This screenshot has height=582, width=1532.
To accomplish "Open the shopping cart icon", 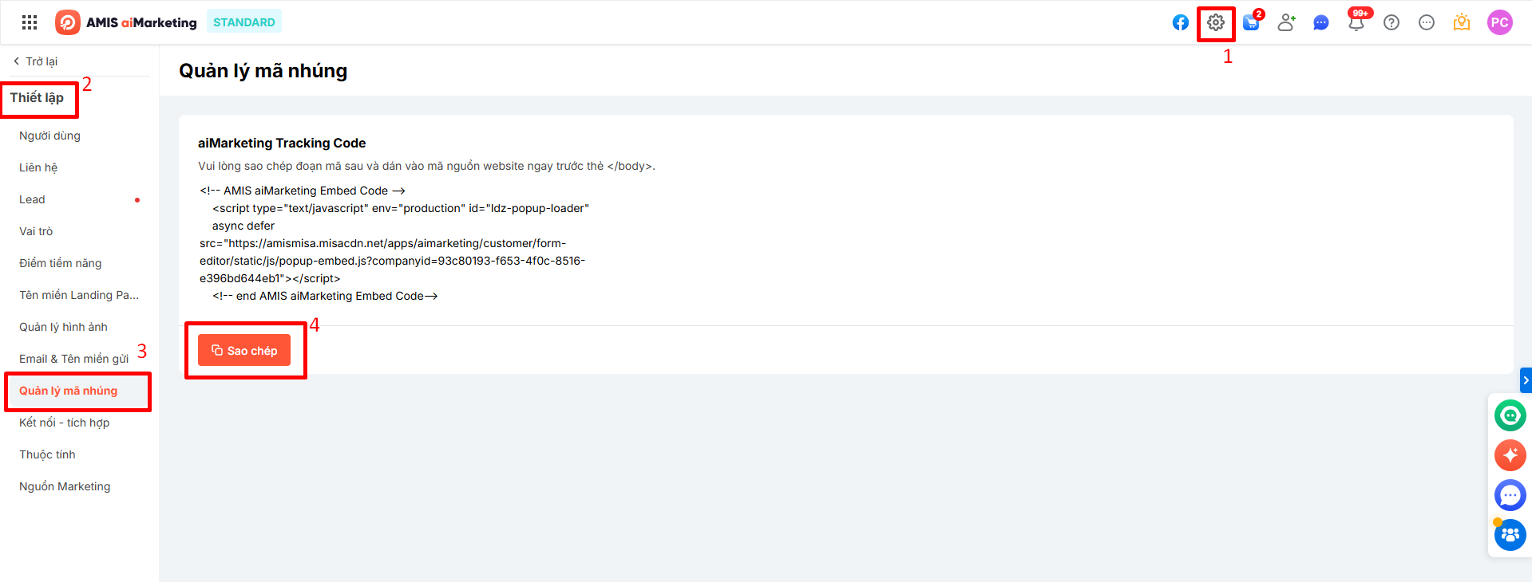I will (x=1250, y=22).
